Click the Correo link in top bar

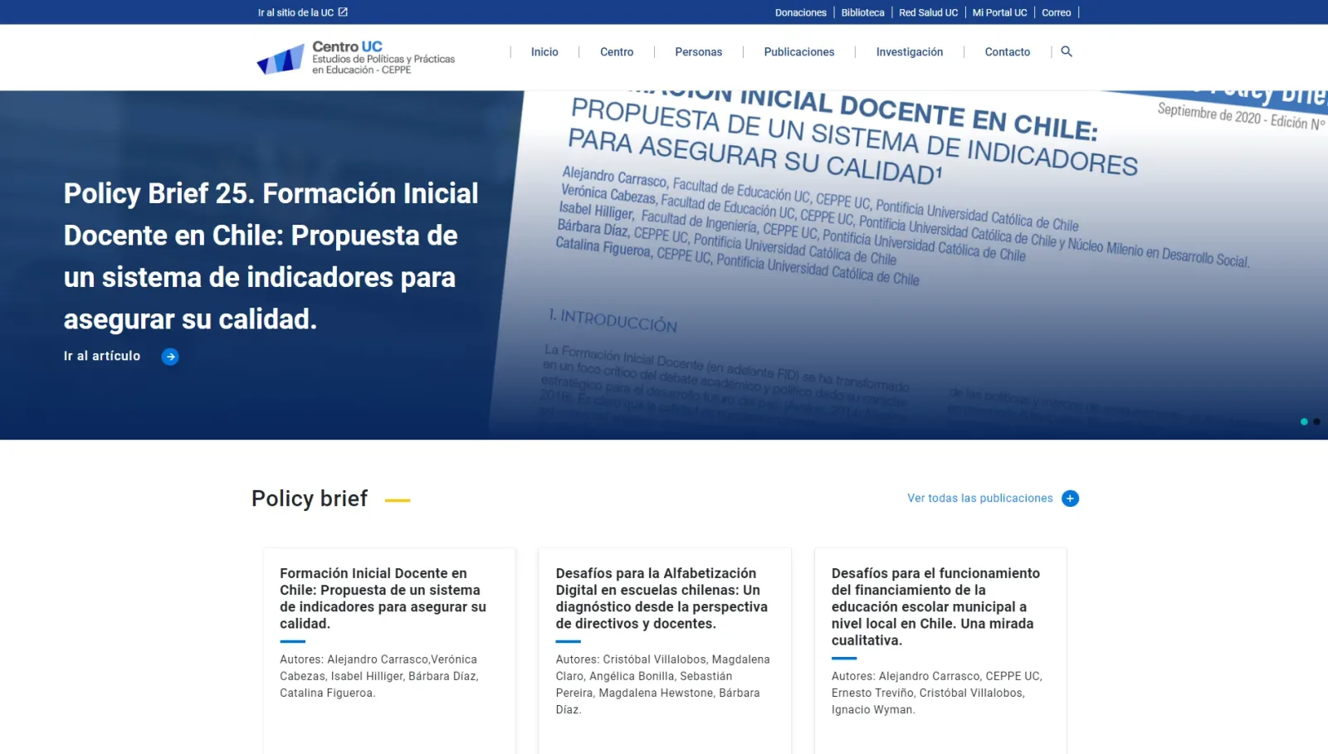tap(1057, 12)
